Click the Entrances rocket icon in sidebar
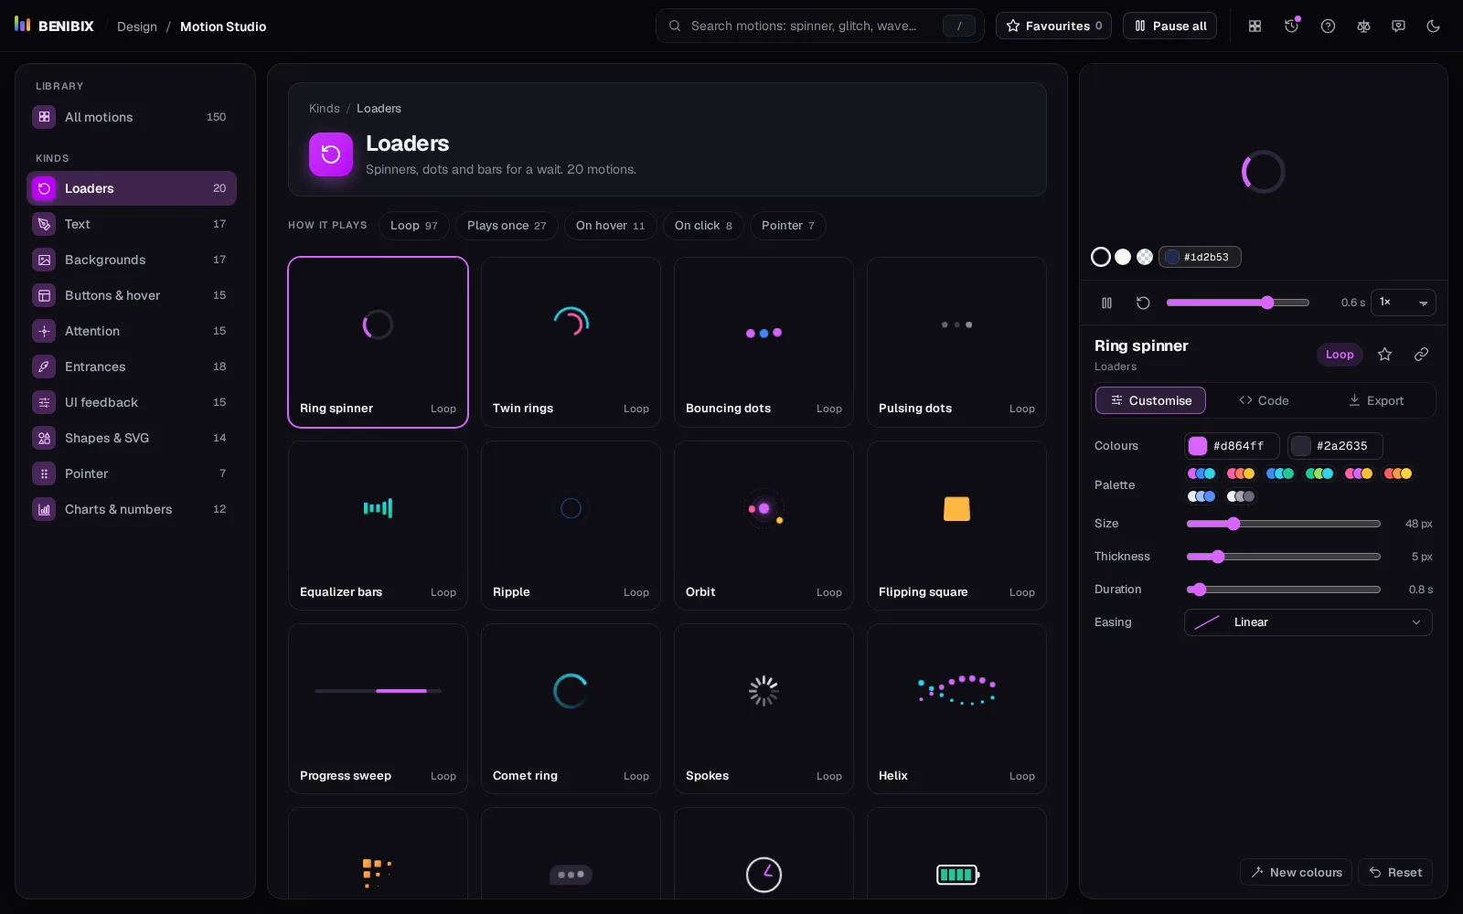 coord(44,367)
